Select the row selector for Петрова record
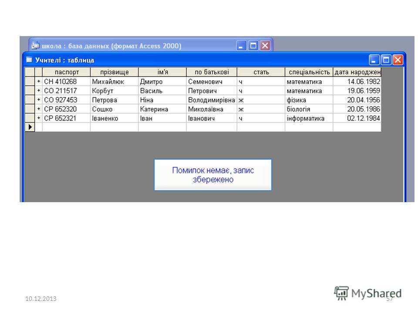This screenshot has width=418, height=313. (x=30, y=100)
